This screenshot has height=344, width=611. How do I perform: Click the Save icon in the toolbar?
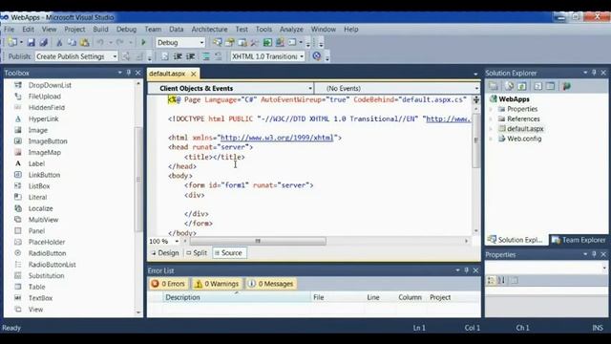(x=31, y=42)
